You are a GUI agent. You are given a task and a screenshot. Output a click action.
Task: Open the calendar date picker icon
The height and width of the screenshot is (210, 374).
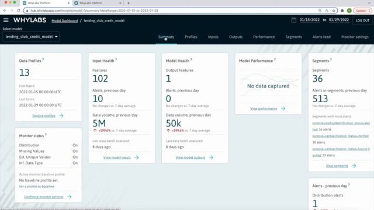pos(293,20)
